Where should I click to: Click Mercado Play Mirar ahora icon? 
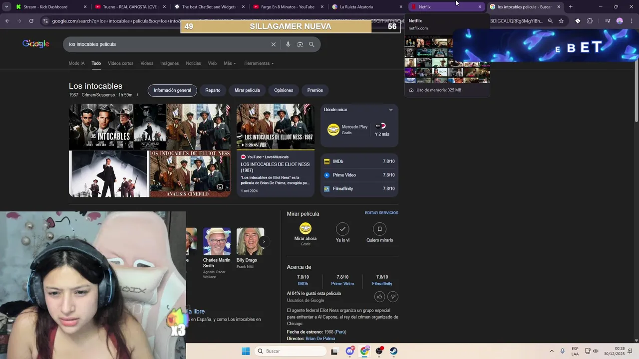pyautogui.click(x=306, y=228)
